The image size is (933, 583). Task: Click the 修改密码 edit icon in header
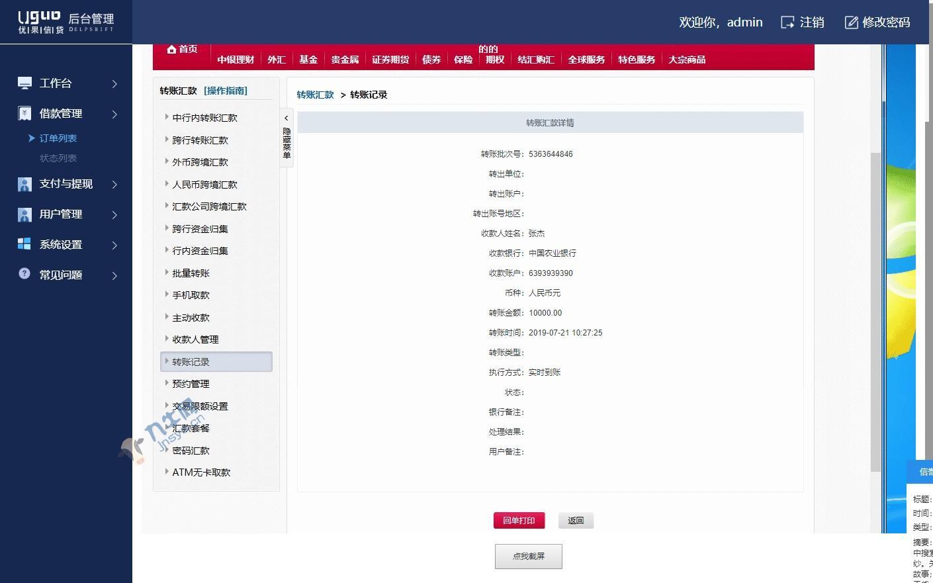tap(852, 22)
